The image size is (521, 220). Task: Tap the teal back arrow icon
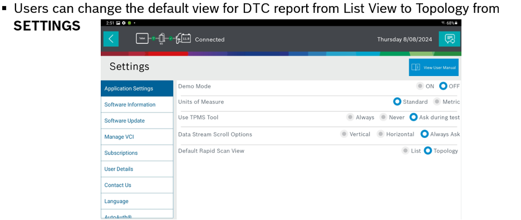(111, 39)
